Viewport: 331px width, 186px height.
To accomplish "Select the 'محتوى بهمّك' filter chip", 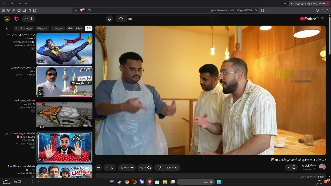I will click(x=42, y=28).
